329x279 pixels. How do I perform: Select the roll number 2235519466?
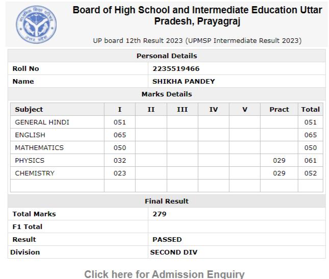pos(176,68)
